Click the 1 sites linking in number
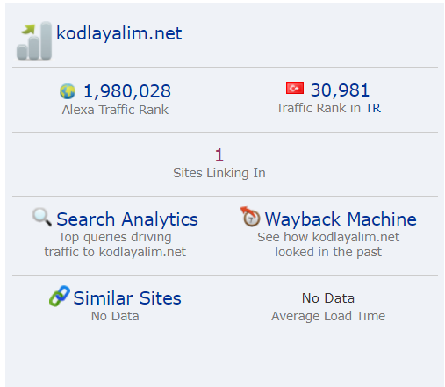445x387 pixels. [219, 154]
